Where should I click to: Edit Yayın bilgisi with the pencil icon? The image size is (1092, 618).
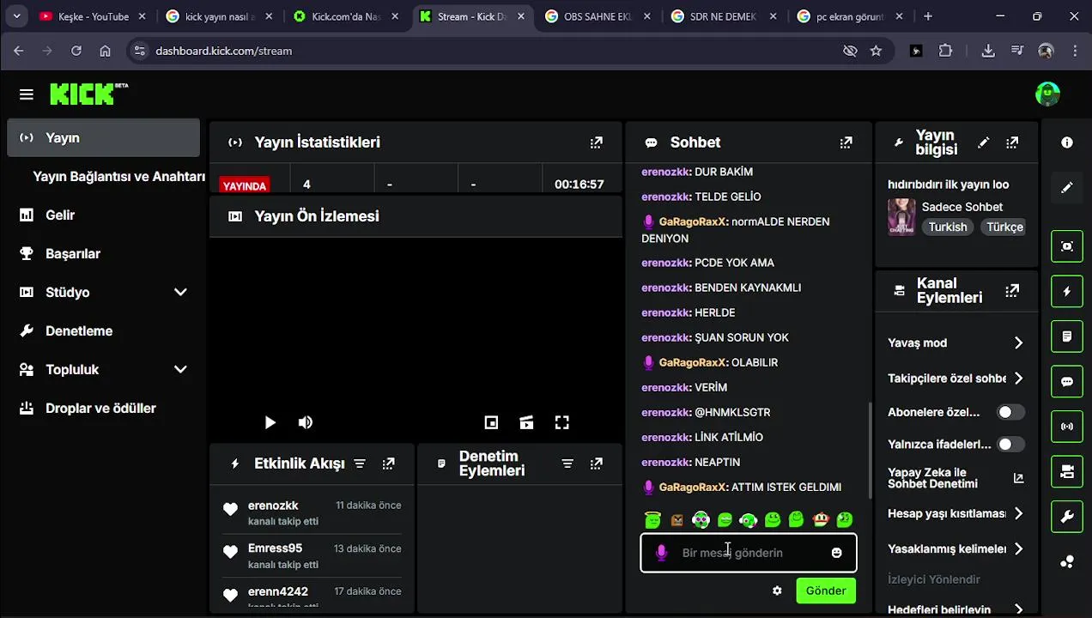[984, 142]
